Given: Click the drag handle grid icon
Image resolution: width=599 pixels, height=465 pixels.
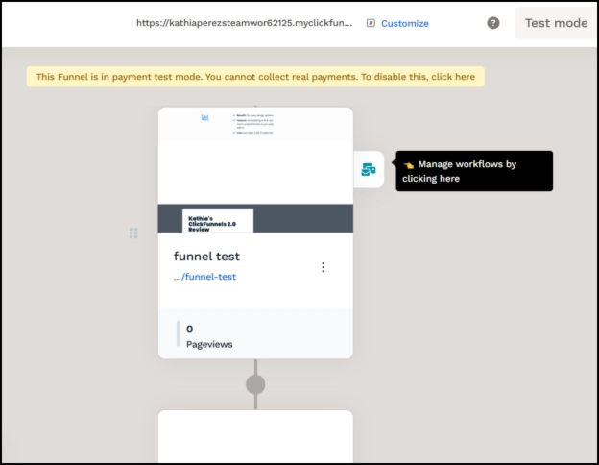Looking at the screenshot, I should coord(133,232).
